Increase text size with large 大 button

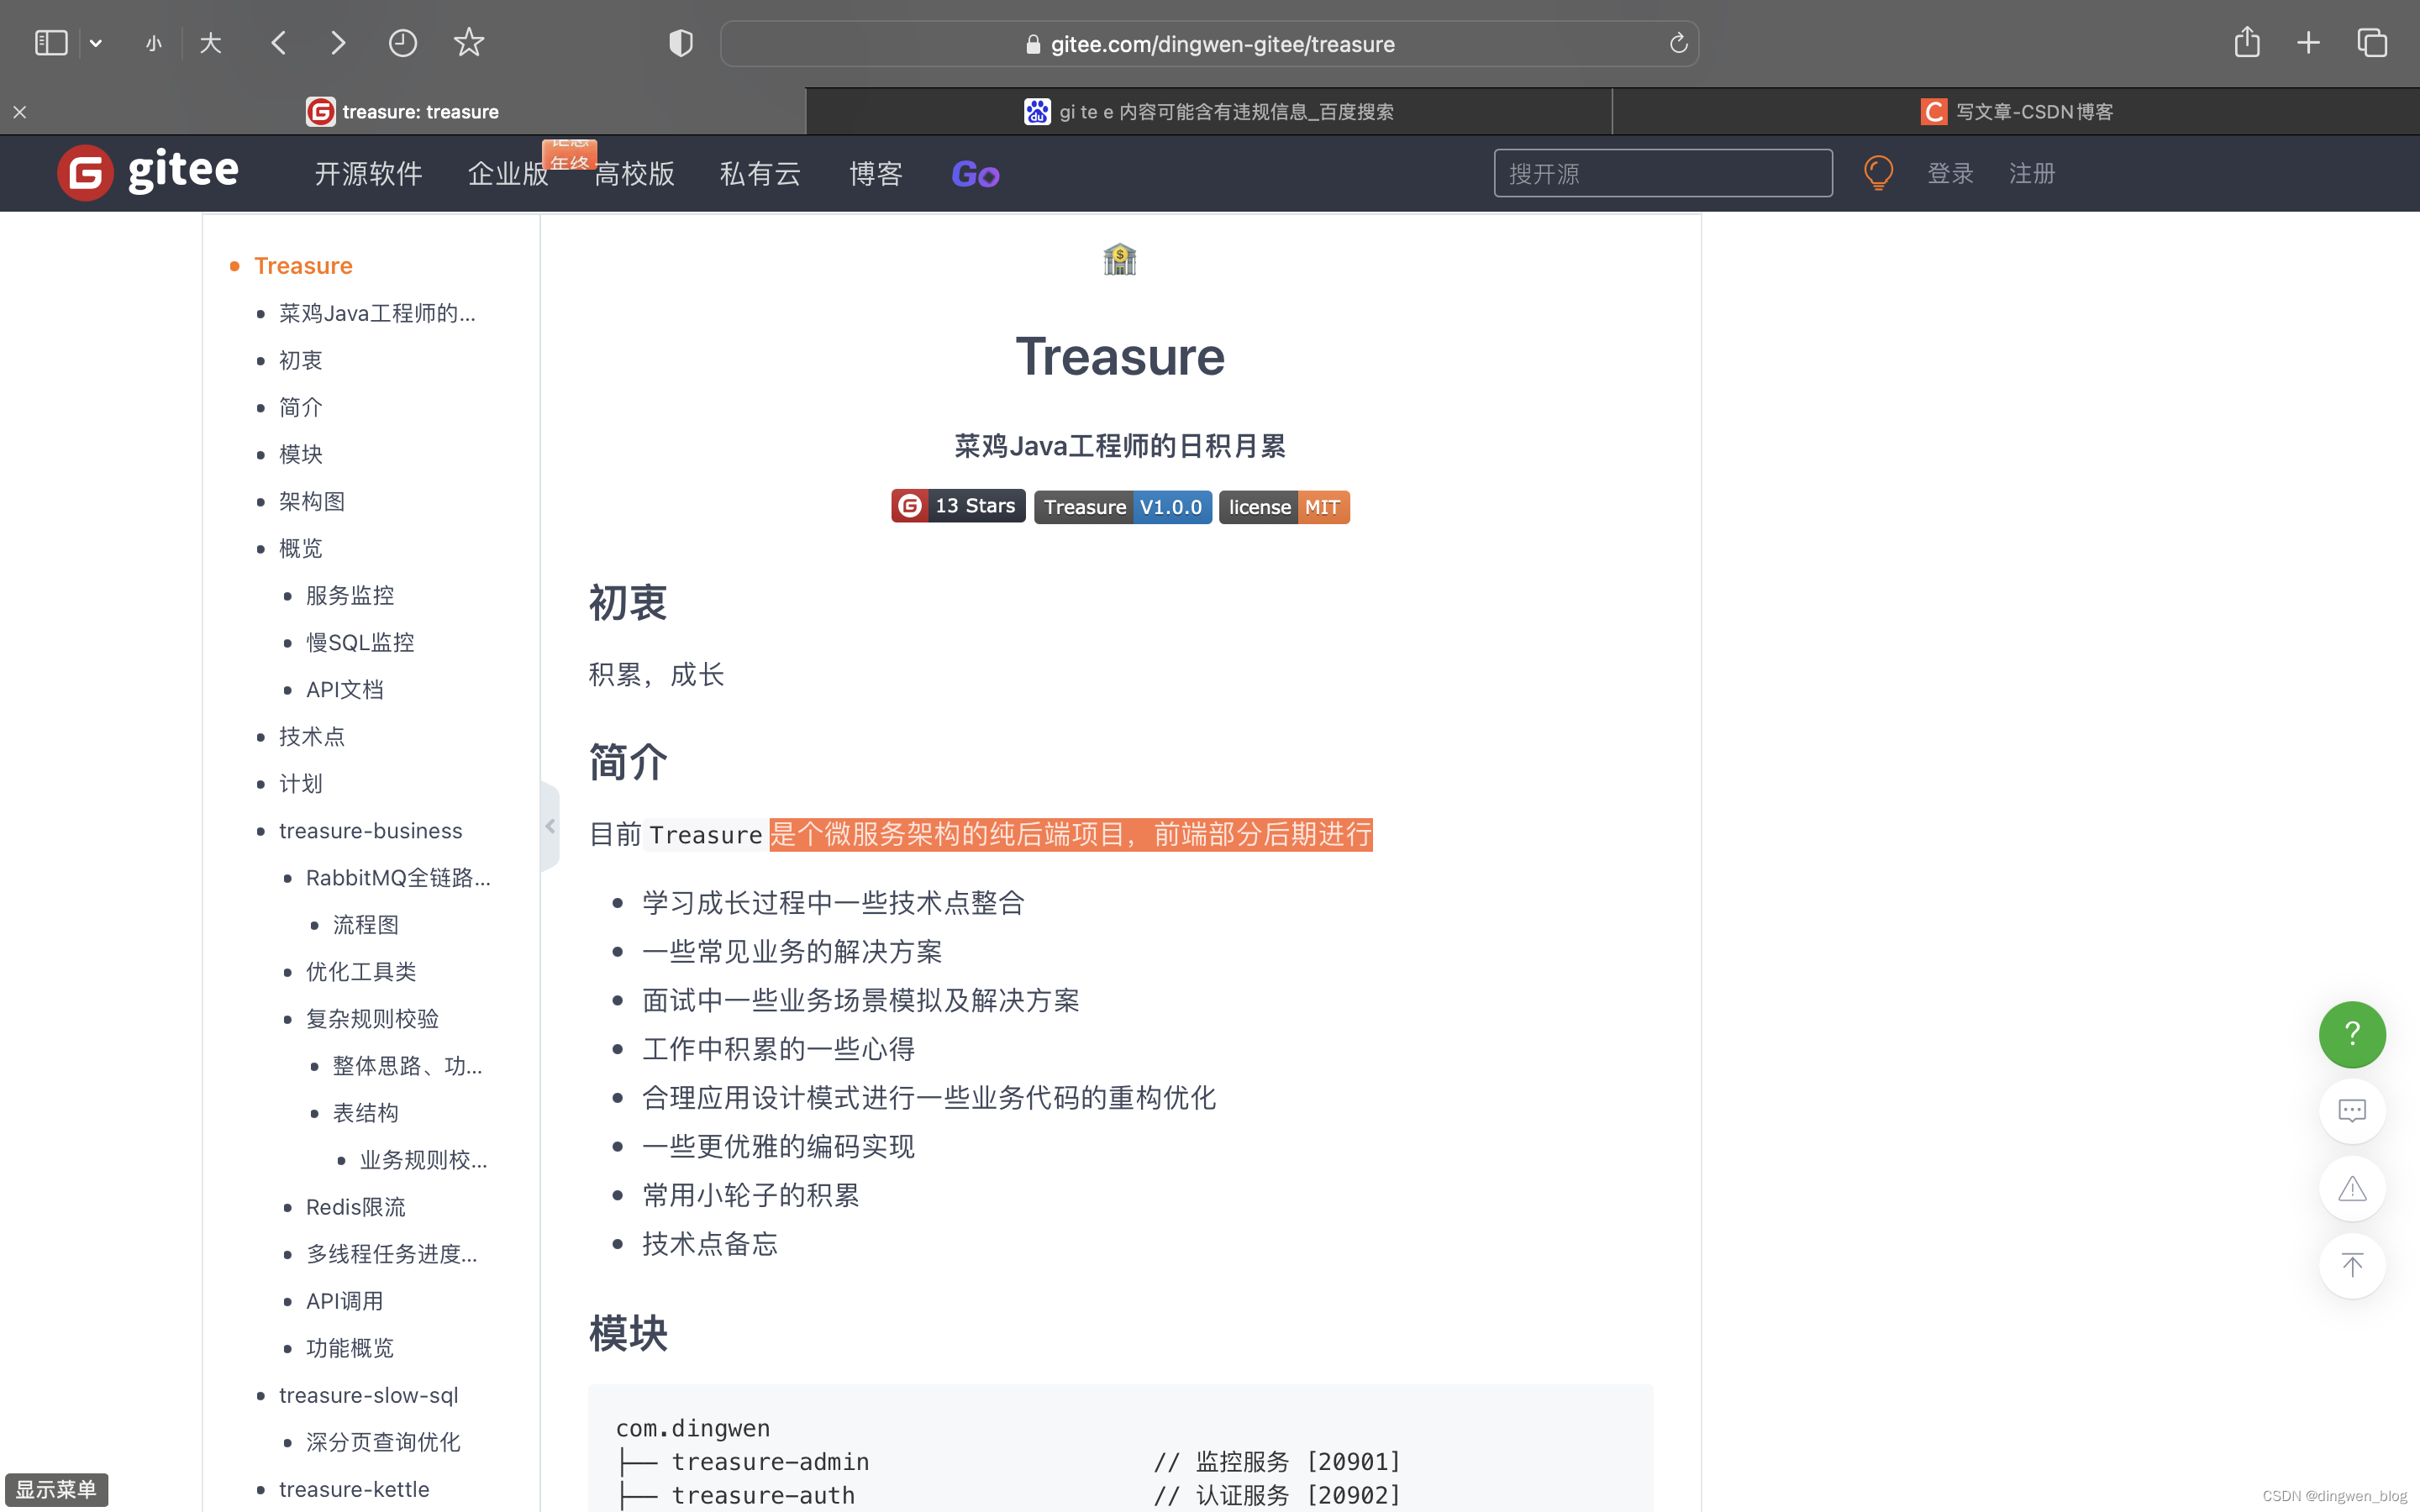210,43
